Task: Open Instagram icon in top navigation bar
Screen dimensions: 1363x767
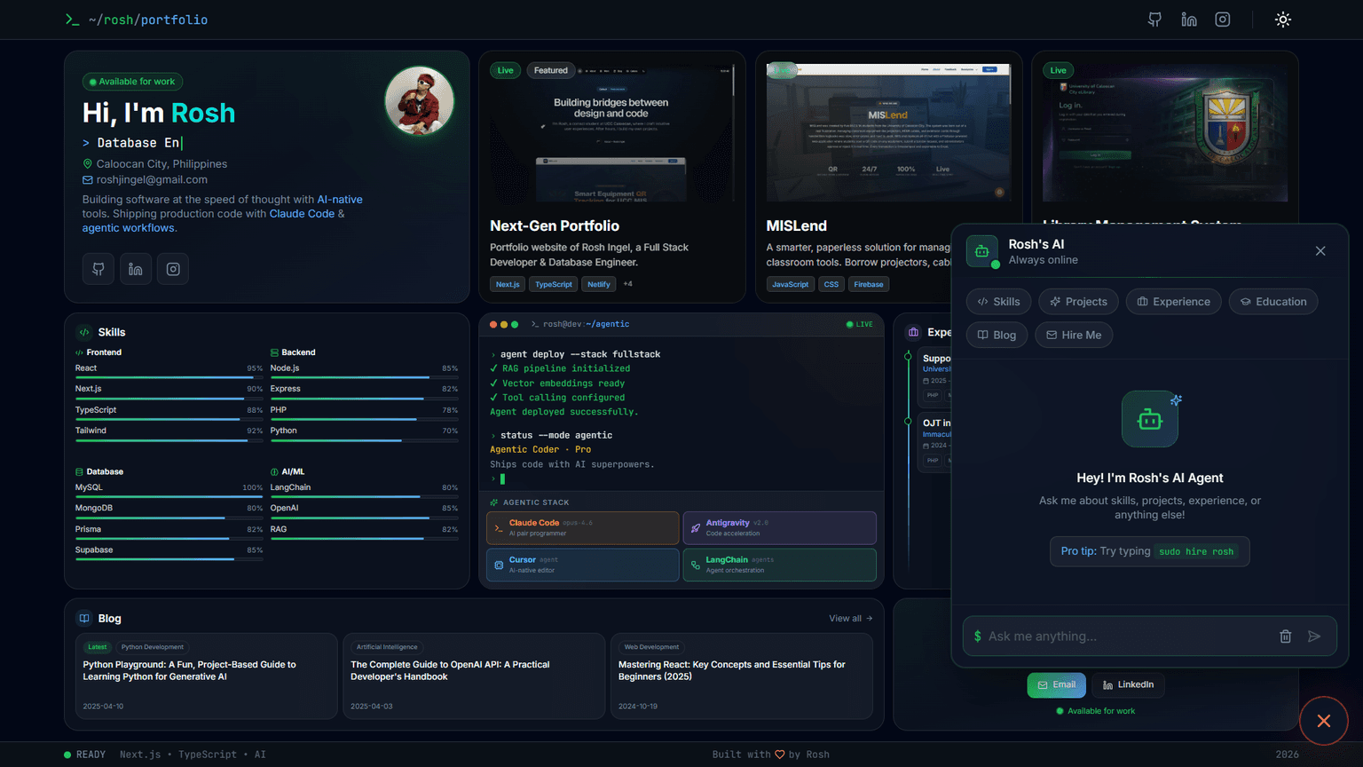Action: pos(1223,20)
